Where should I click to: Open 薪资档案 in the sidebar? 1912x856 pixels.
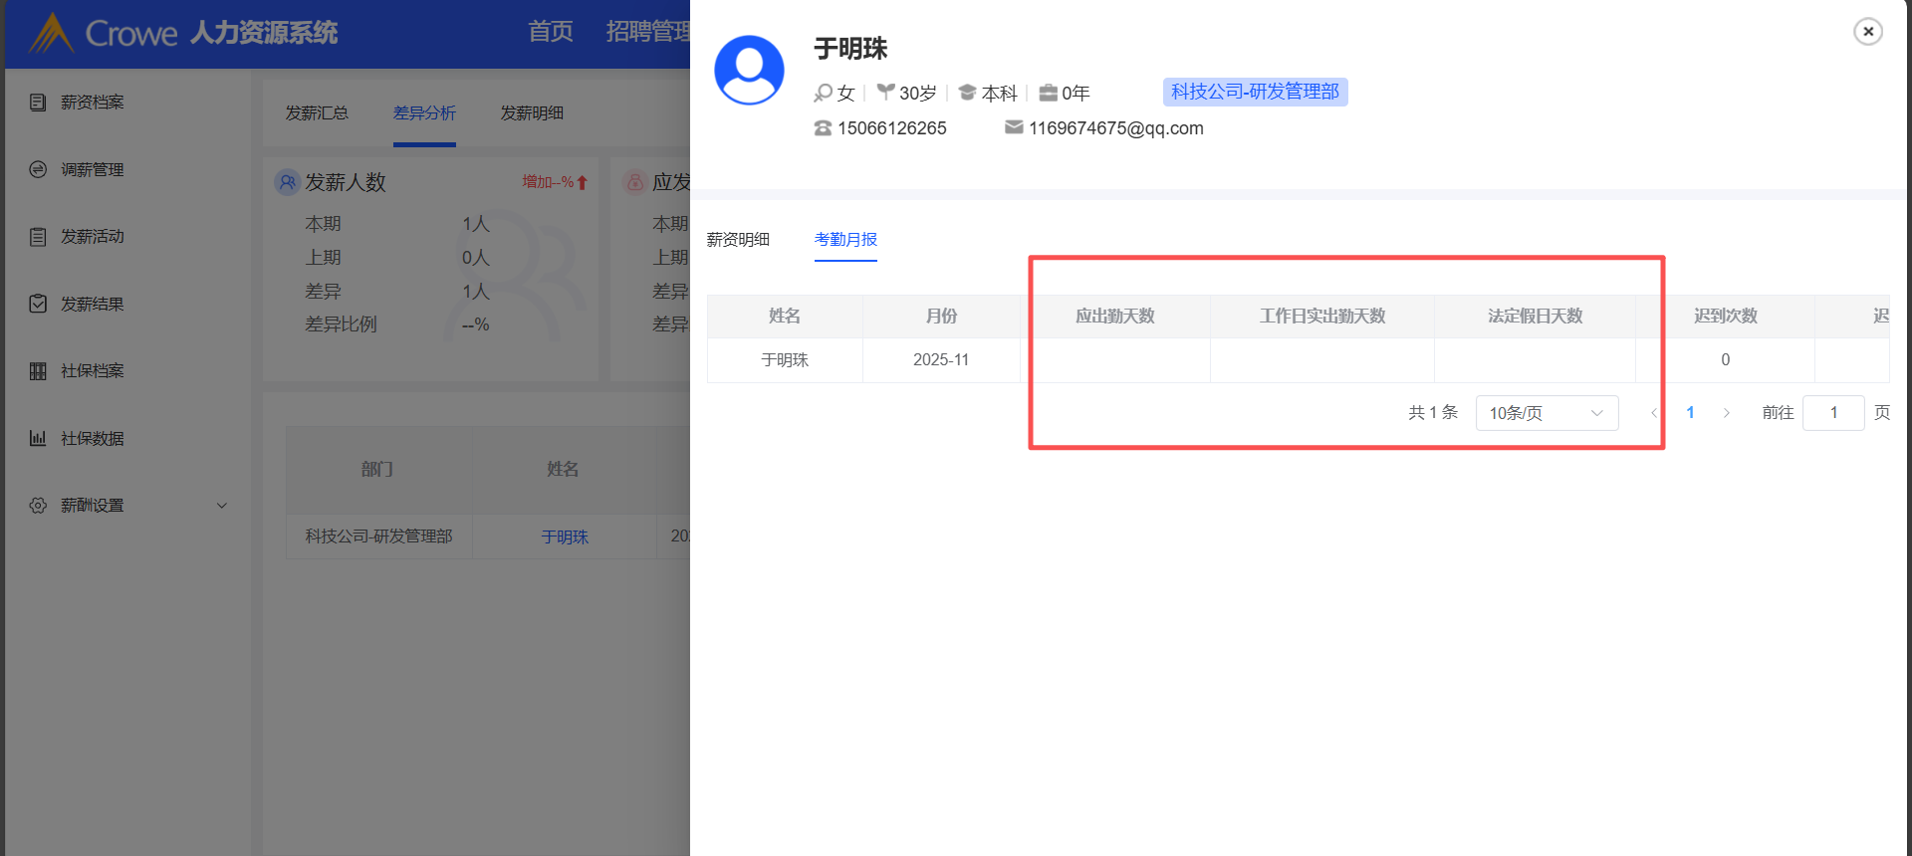pyautogui.click(x=93, y=103)
